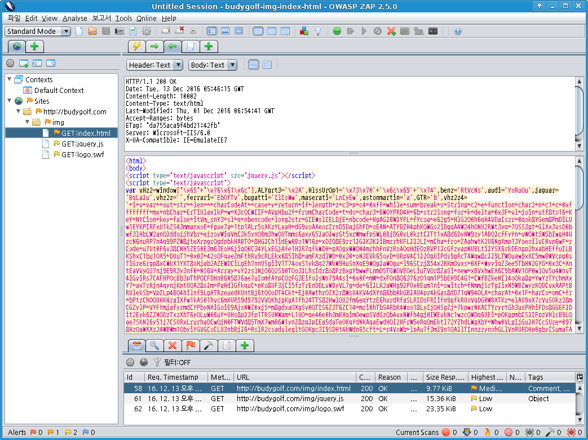
Task: Click the green plus tab in bottom panel
Action: (x=245, y=345)
